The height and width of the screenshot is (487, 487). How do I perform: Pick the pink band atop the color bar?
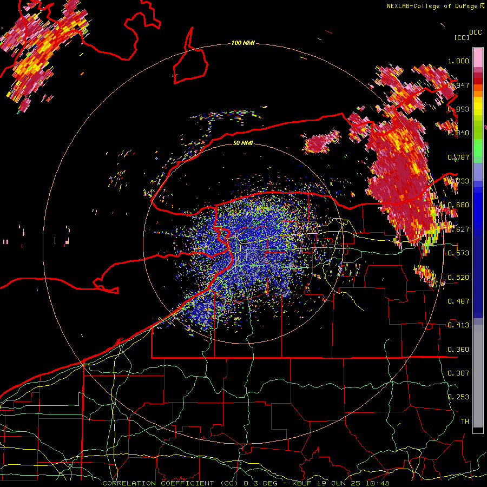[478, 57]
